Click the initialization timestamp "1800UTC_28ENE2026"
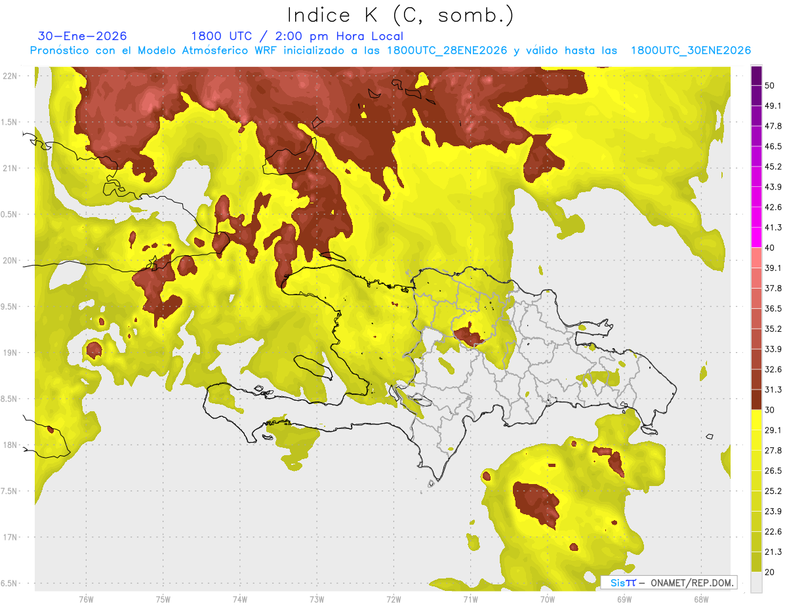This screenshot has width=787, height=608. click(447, 51)
